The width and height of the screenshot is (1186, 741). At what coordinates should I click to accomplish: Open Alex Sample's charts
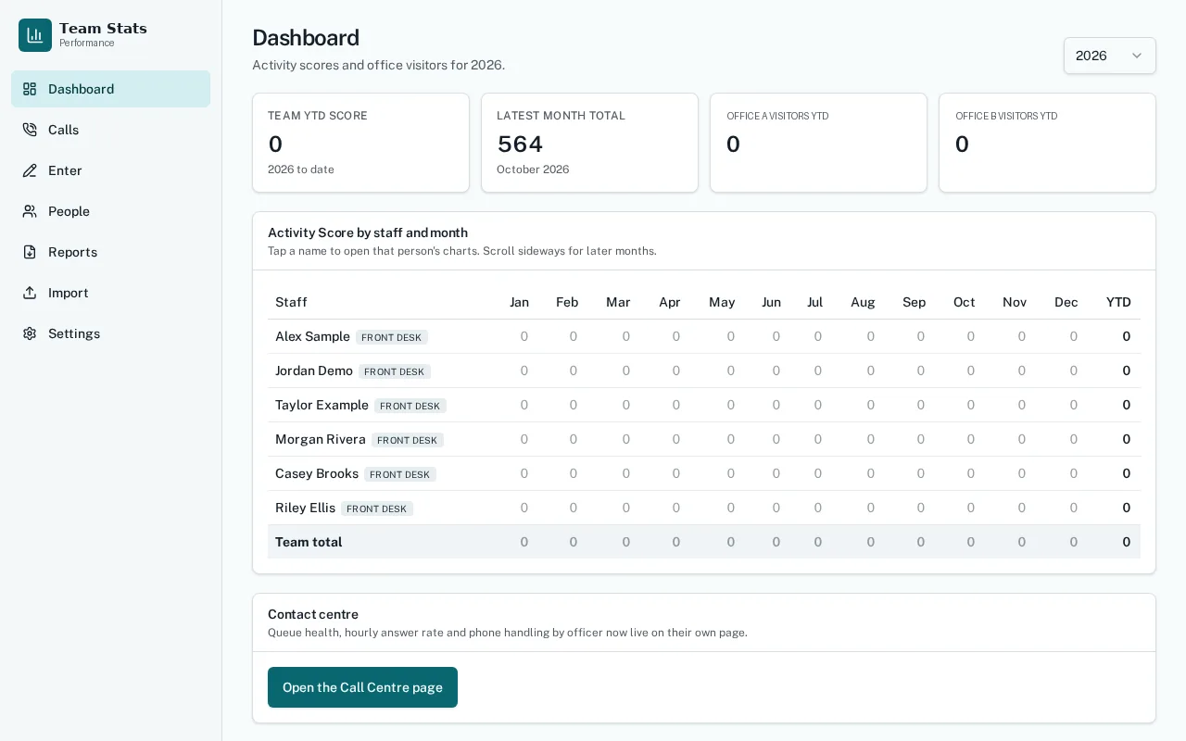coord(312,336)
